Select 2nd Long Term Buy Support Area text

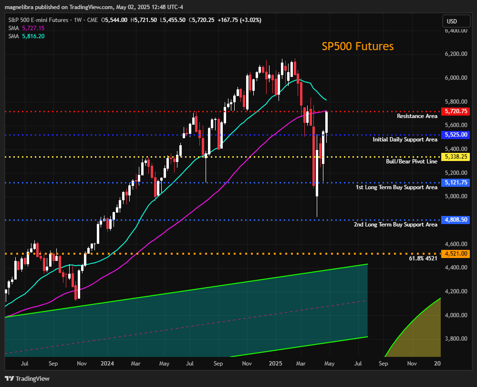(x=395, y=225)
